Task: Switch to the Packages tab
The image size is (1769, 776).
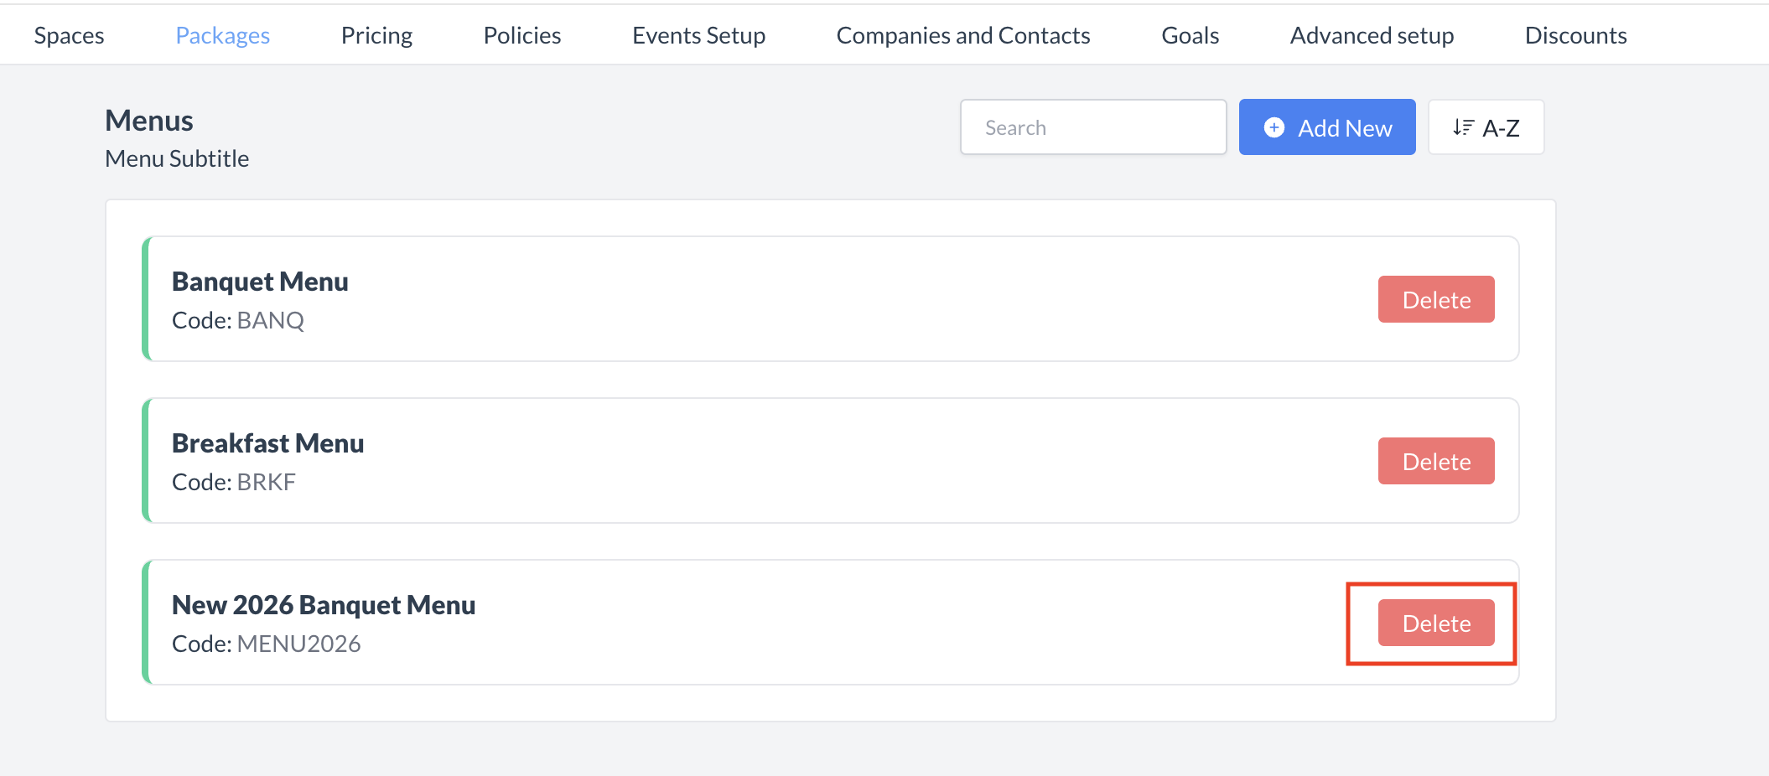Action: click(222, 35)
